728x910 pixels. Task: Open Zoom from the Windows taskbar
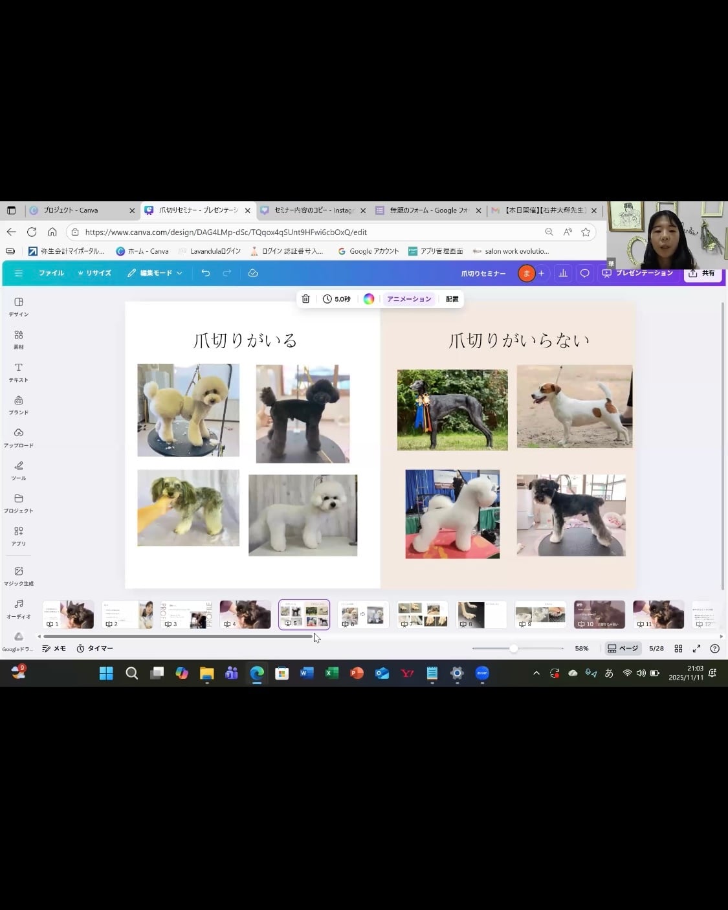pyautogui.click(x=482, y=673)
